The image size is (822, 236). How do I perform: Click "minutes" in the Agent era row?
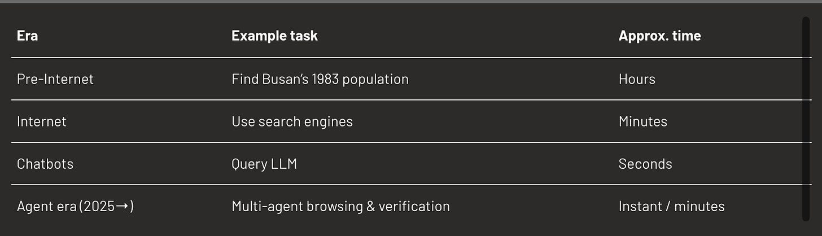pos(699,207)
